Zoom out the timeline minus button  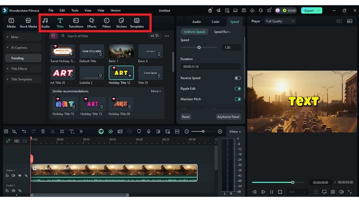click(x=187, y=132)
